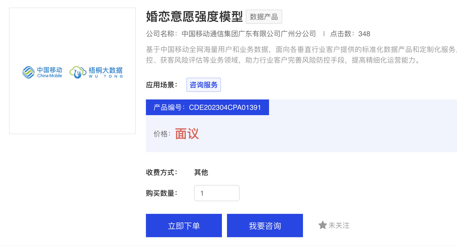Select the 咨询服务 application scenario tag

tap(203, 85)
